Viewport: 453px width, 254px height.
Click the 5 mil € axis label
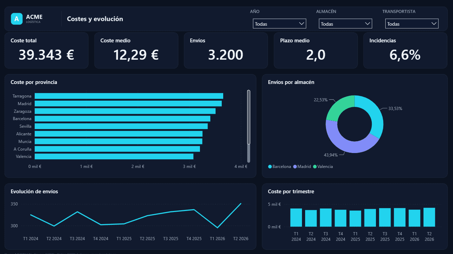274,204
